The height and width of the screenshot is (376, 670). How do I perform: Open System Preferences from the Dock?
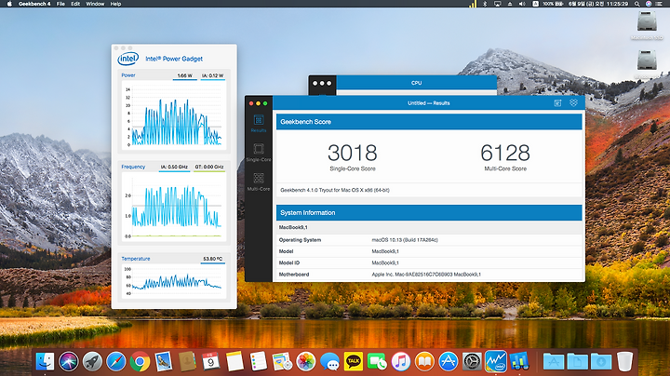(472, 361)
